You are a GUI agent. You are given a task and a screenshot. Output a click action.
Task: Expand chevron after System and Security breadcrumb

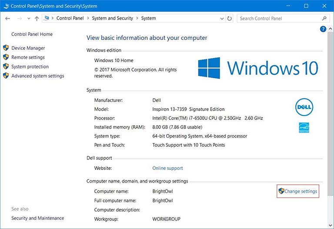click(137, 18)
